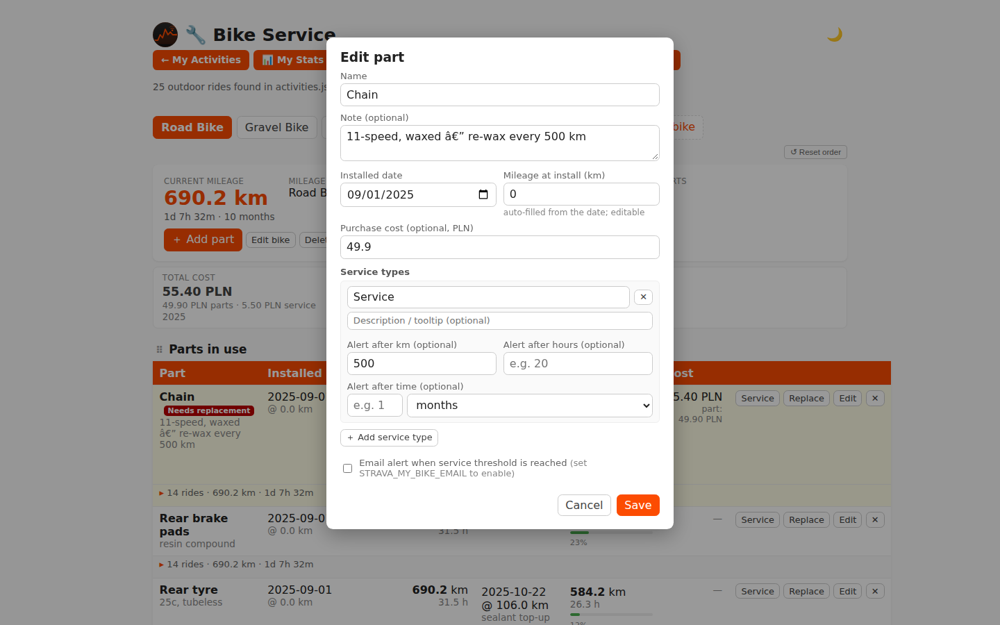Delete the Rear tyre row with ×

(875, 592)
